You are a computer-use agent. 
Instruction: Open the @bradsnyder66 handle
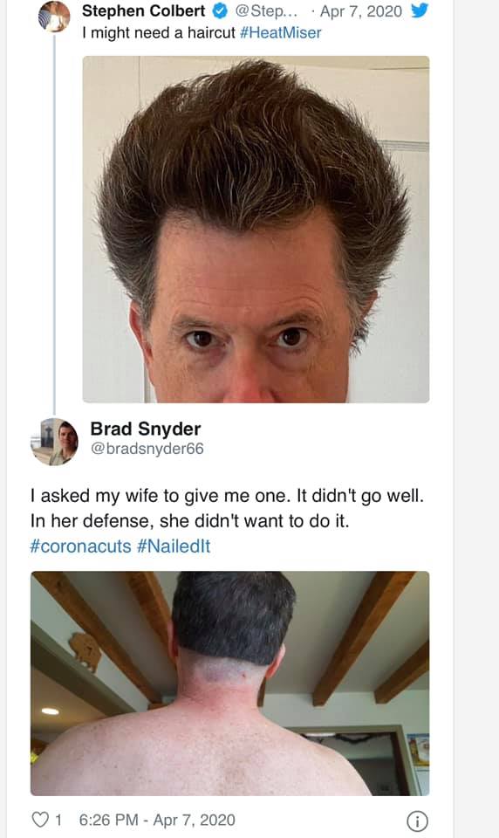coord(147,449)
